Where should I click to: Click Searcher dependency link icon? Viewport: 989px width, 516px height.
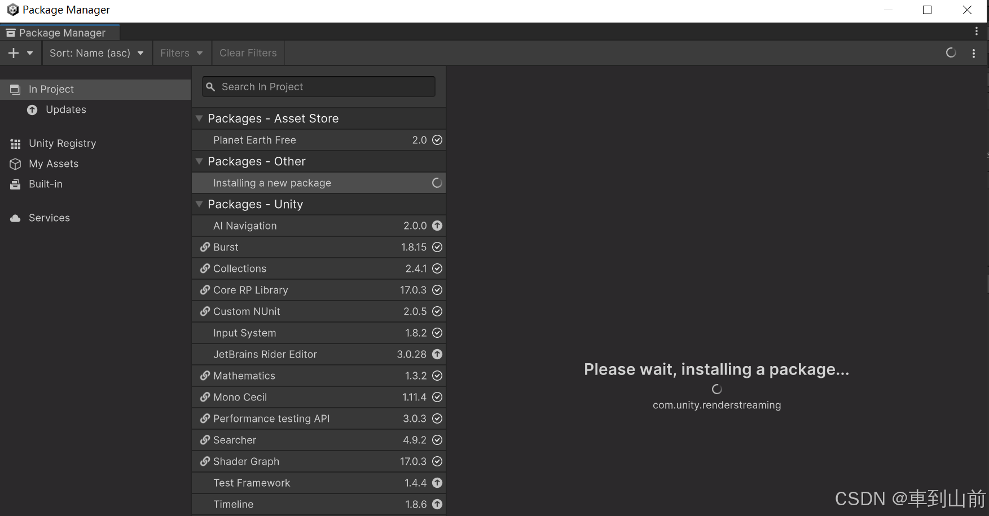coord(205,440)
